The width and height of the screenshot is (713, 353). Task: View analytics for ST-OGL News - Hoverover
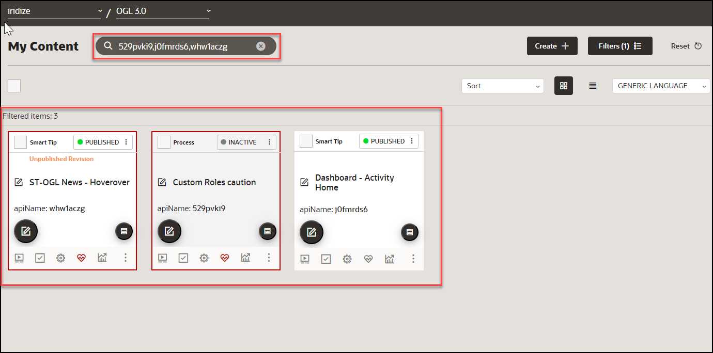[102, 258]
